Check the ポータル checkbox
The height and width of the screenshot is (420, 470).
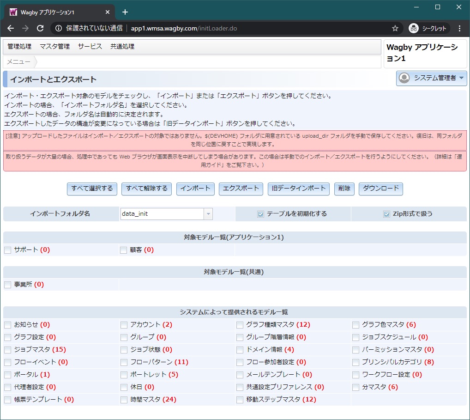pyautogui.click(x=7, y=375)
